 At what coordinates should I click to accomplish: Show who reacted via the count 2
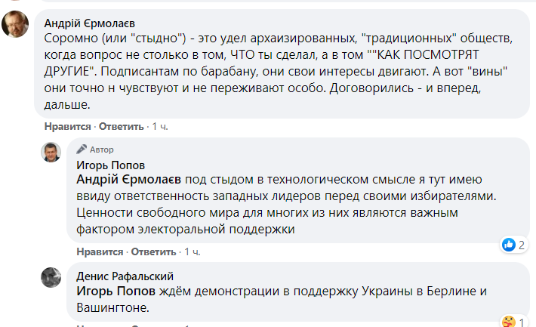pos(522,245)
